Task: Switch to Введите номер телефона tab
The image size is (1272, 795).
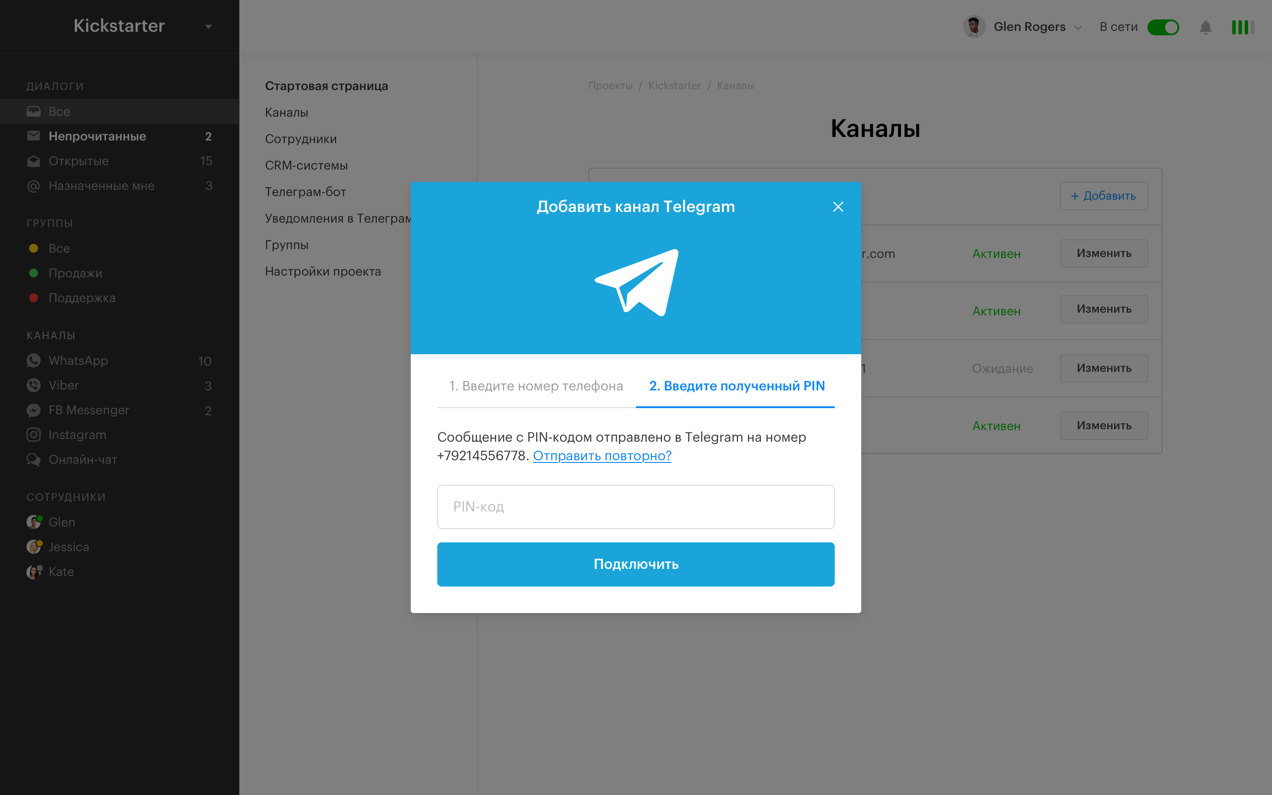Action: pyautogui.click(x=536, y=386)
